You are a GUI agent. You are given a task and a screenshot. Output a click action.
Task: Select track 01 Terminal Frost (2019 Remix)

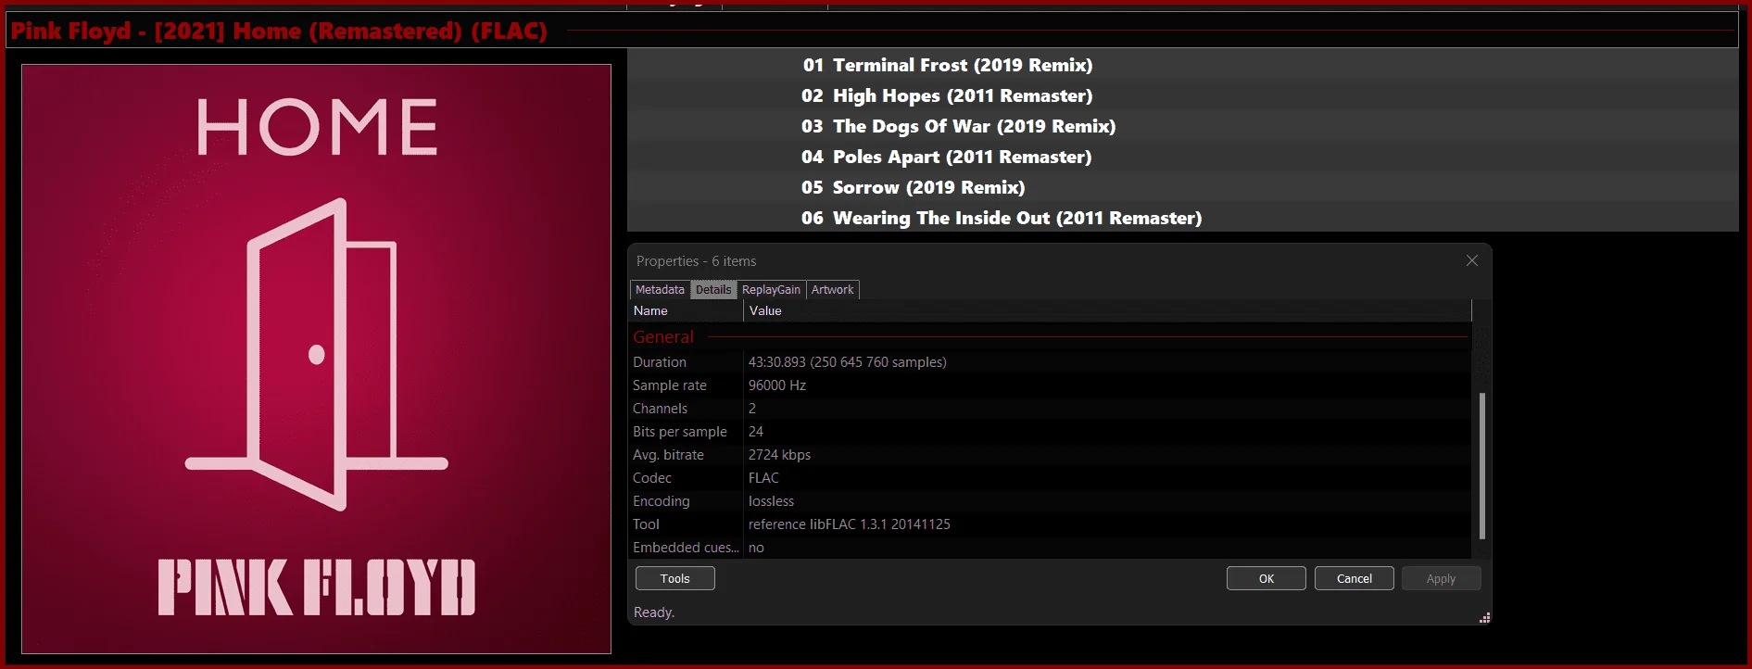1182,65
